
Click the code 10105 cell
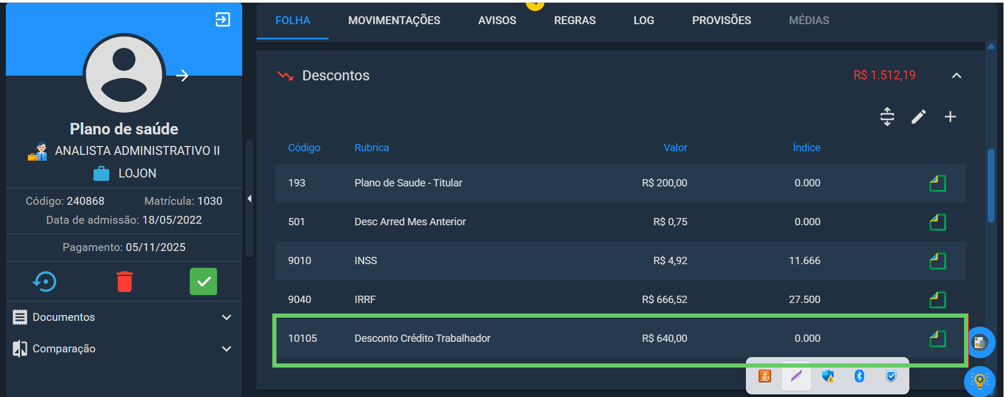click(x=303, y=338)
